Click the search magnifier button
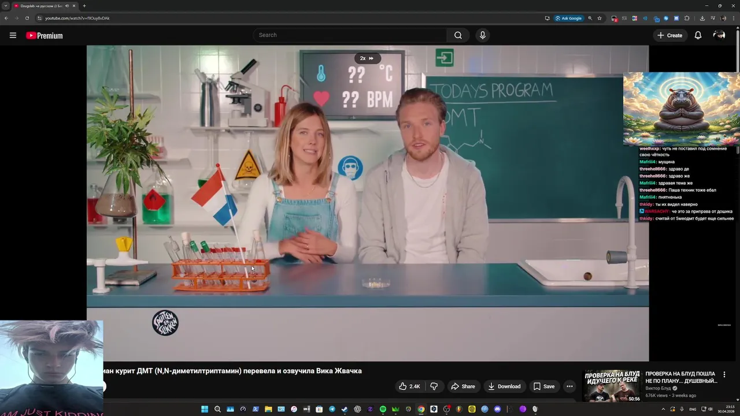Image resolution: width=740 pixels, height=416 pixels. [x=458, y=35]
